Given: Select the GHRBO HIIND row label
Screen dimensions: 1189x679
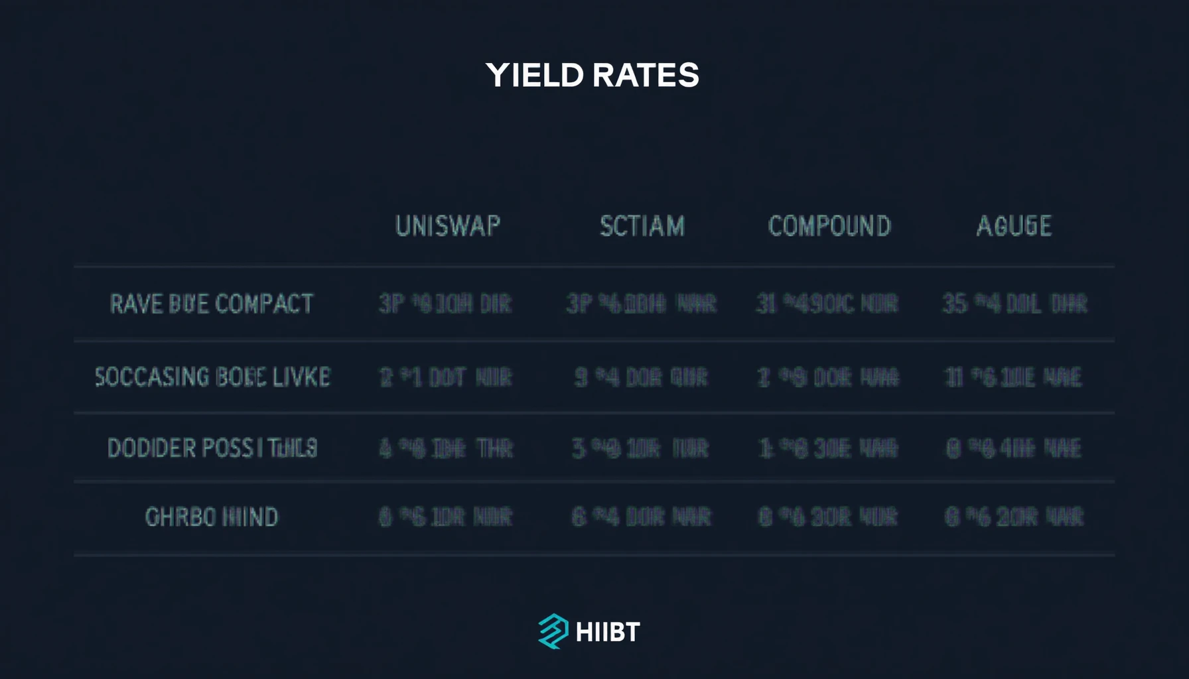Looking at the screenshot, I should [x=212, y=517].
